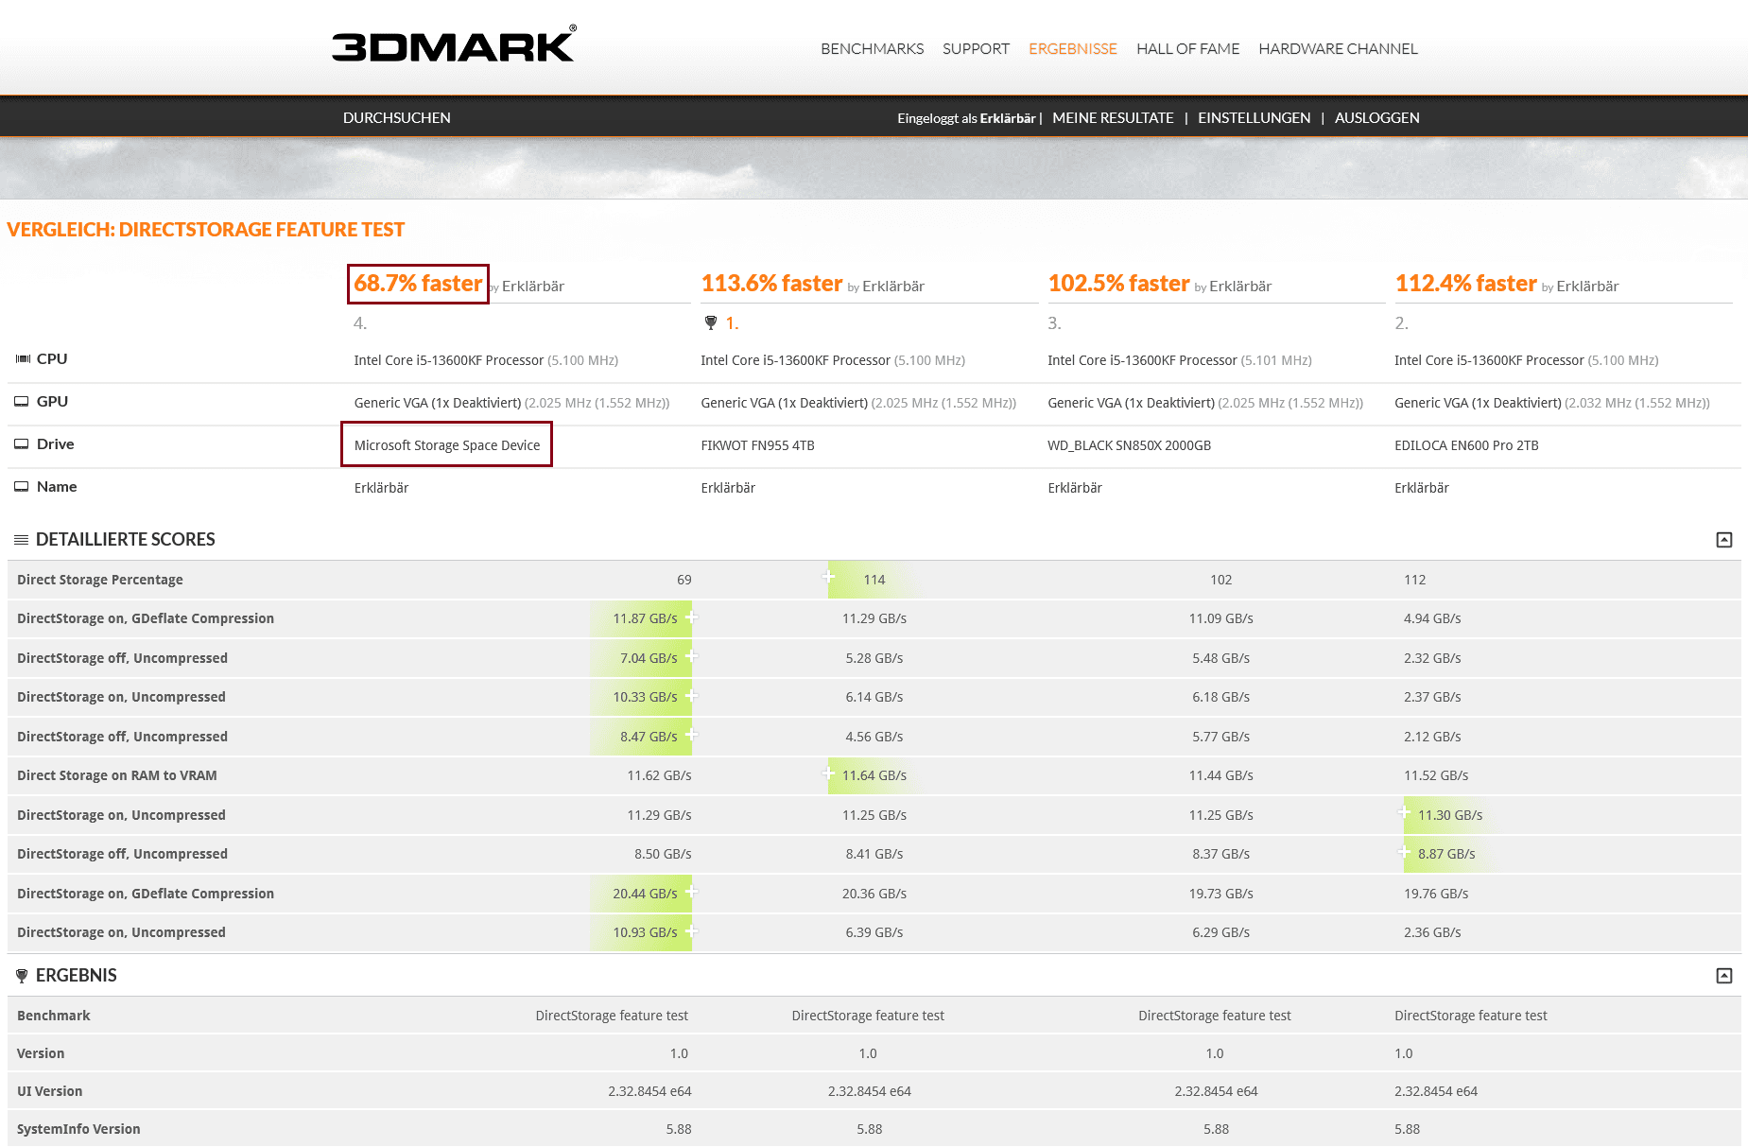Click drive name FIKWOT FN955 4TB
Screen dimensions: 1748x1147
[x=757, y=445]
